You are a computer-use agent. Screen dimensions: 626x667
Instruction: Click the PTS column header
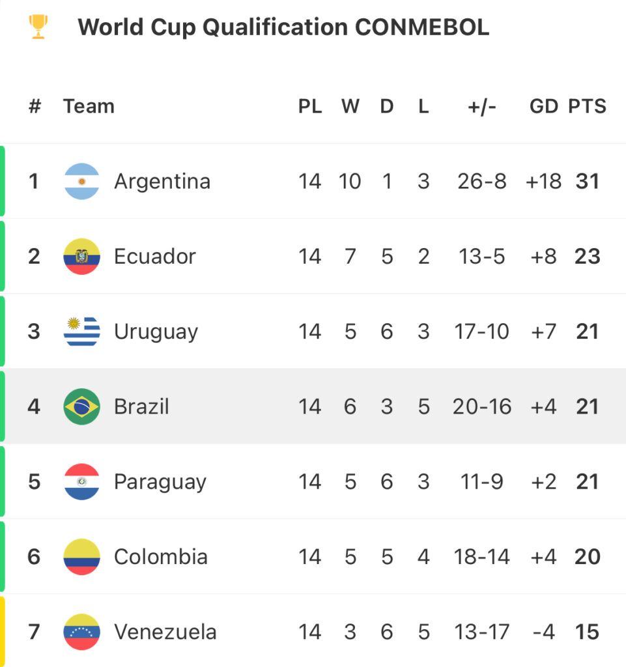[x=588, y=106]
